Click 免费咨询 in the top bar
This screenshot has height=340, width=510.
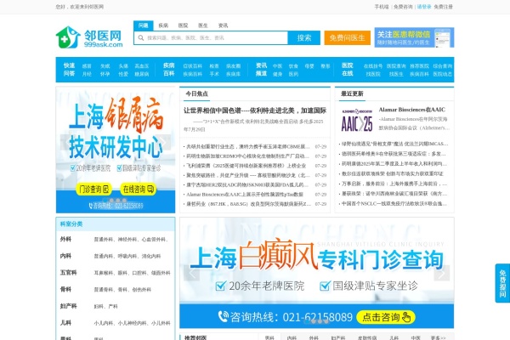tap(403, 7)
